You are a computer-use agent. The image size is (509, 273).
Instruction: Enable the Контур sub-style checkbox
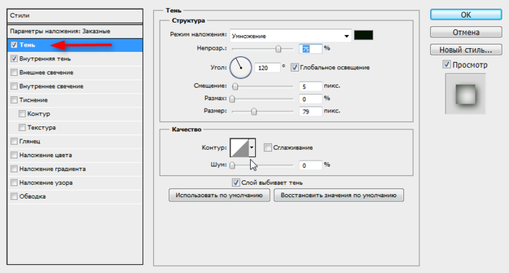tap(22, 113)
